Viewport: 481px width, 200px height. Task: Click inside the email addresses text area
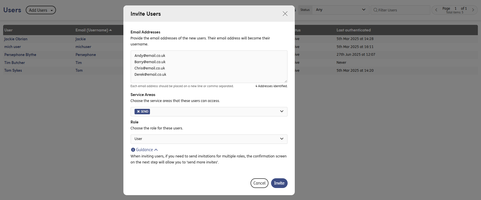(209, 67)
